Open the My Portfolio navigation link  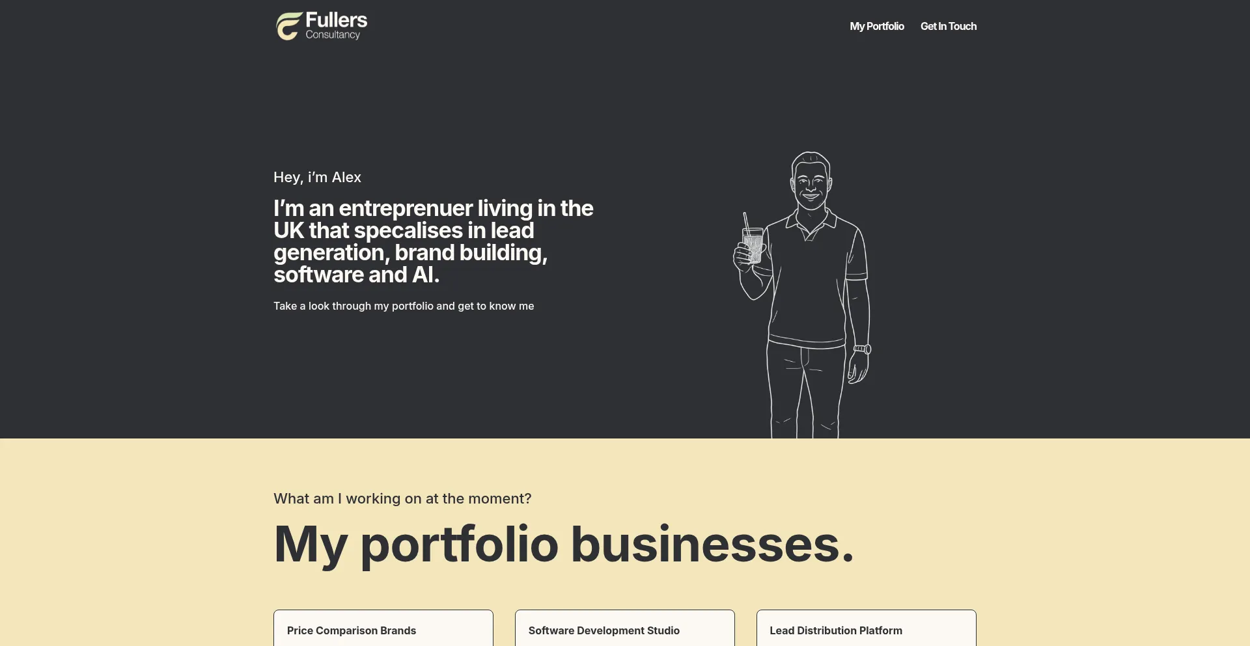pyautogui.click(x=876, y=27)
